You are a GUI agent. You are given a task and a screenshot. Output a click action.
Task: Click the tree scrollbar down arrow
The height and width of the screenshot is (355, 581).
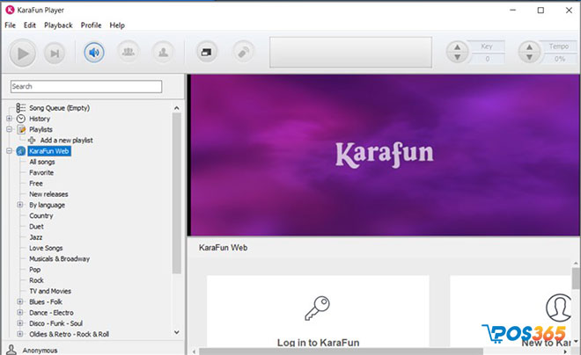(177, 332)
